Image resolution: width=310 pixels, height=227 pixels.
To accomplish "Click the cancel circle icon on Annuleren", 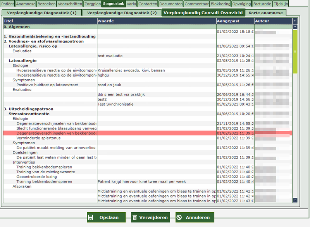I will pyautogui.click(x=179, y=217).
